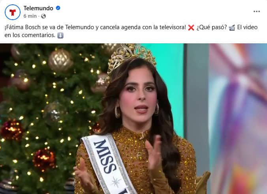This screenshot has height=194, width=267.
Task: Click the 'en los comentarios' text
Action: pos(30,35)
